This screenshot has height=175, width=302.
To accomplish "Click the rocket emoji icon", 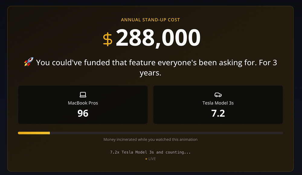I will coord(29,62).
